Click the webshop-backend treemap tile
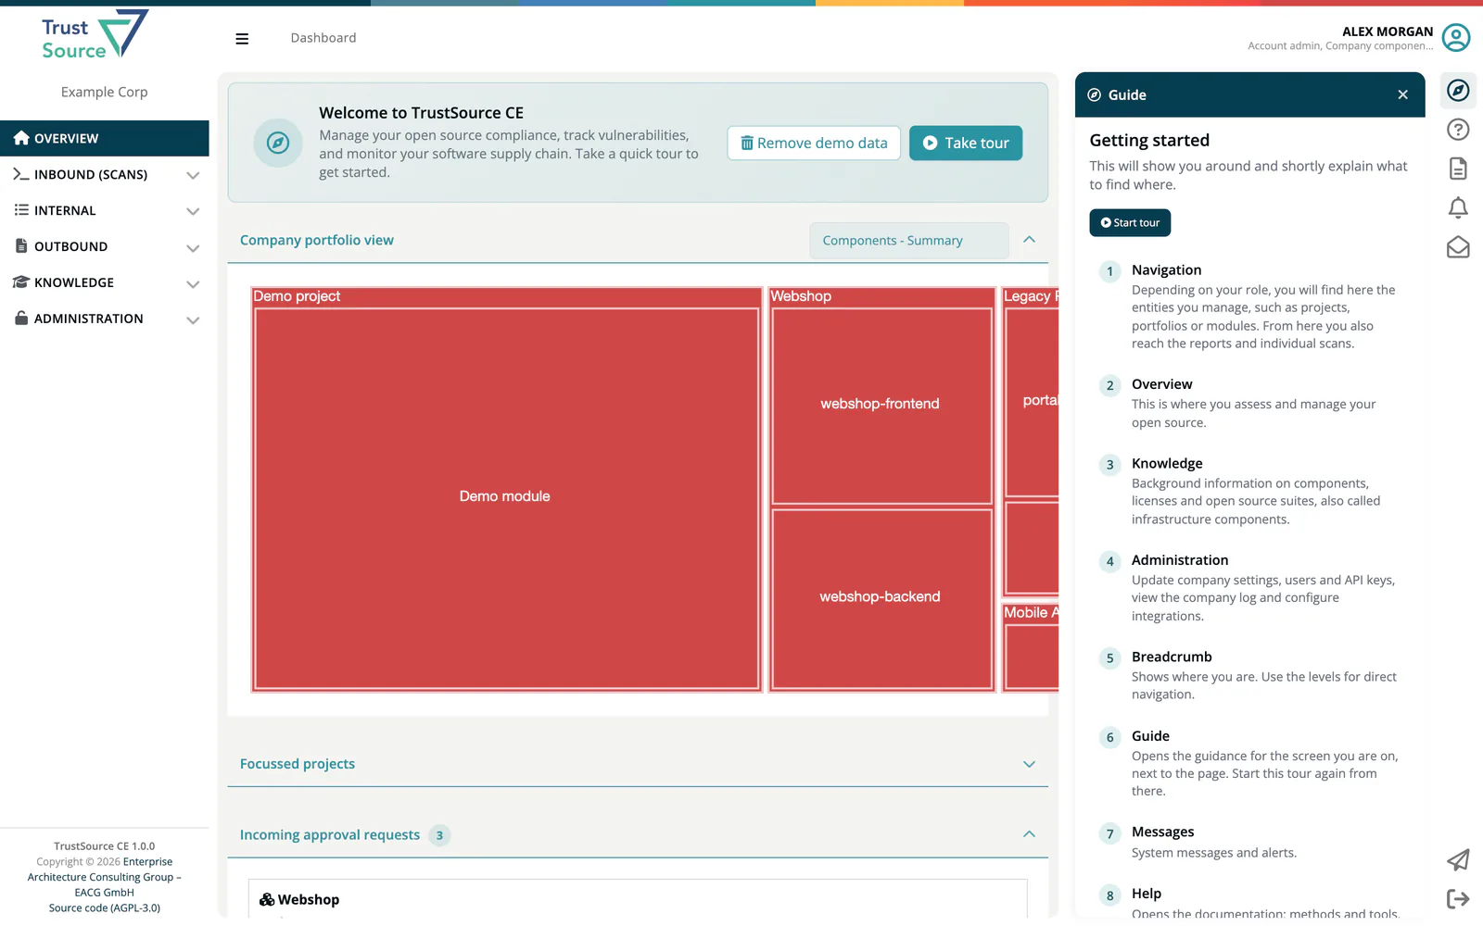The image size is (1483, 926). pos(881,598)
